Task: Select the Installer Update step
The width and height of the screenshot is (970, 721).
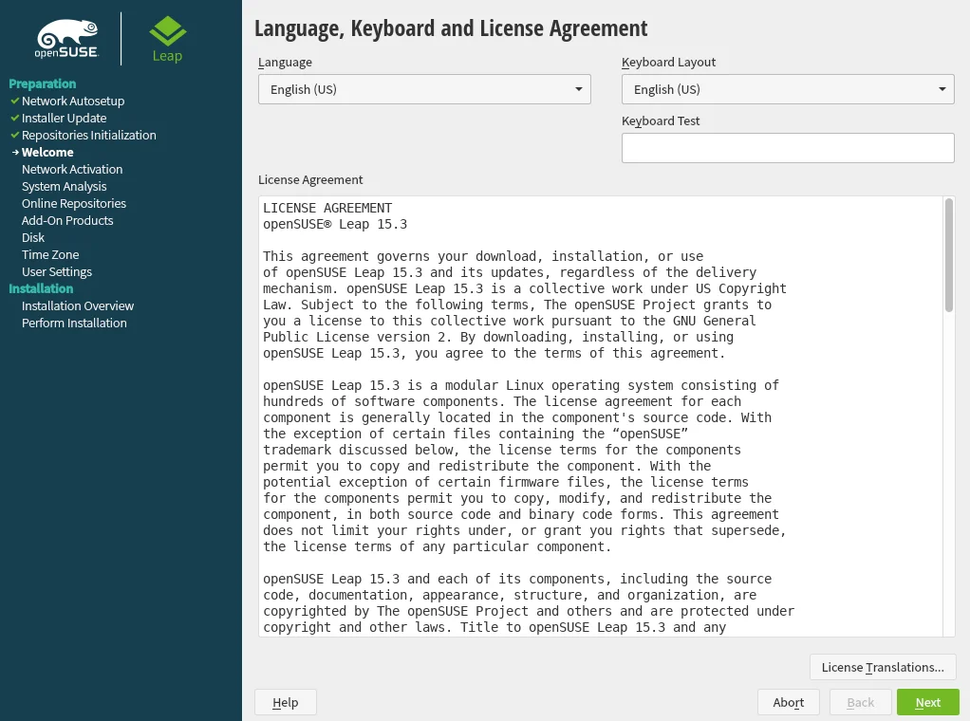Action: pyautogui.click(x=64, y=118)
